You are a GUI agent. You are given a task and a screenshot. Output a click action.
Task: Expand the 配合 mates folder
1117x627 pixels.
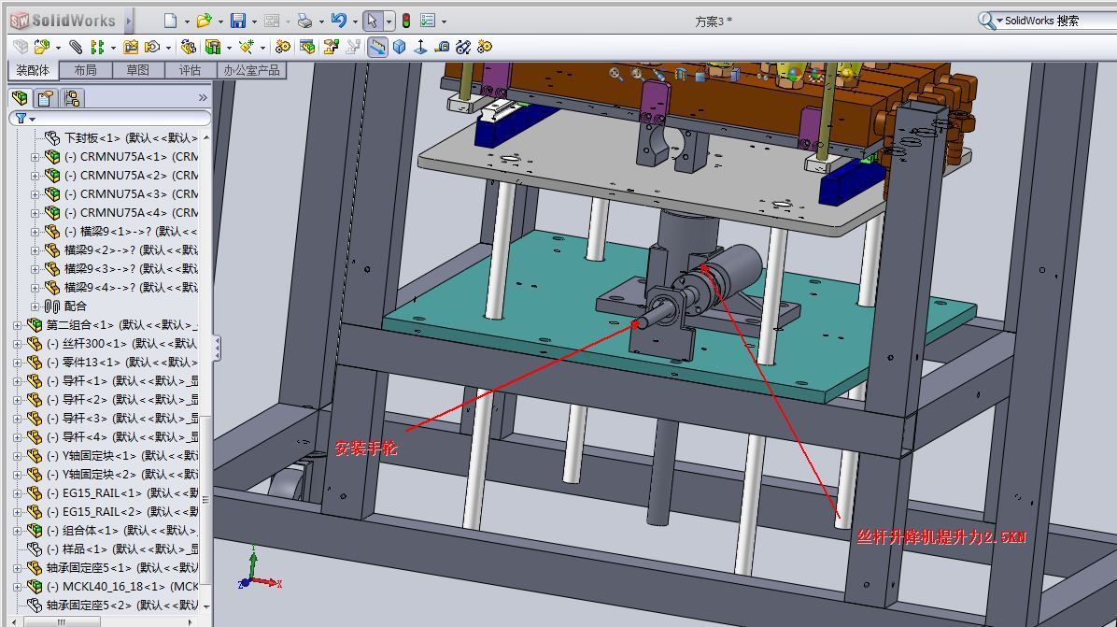tap(35, 306)
